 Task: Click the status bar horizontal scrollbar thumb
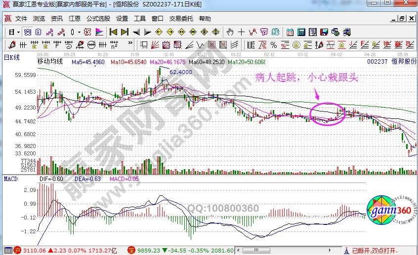pos(256,251)
